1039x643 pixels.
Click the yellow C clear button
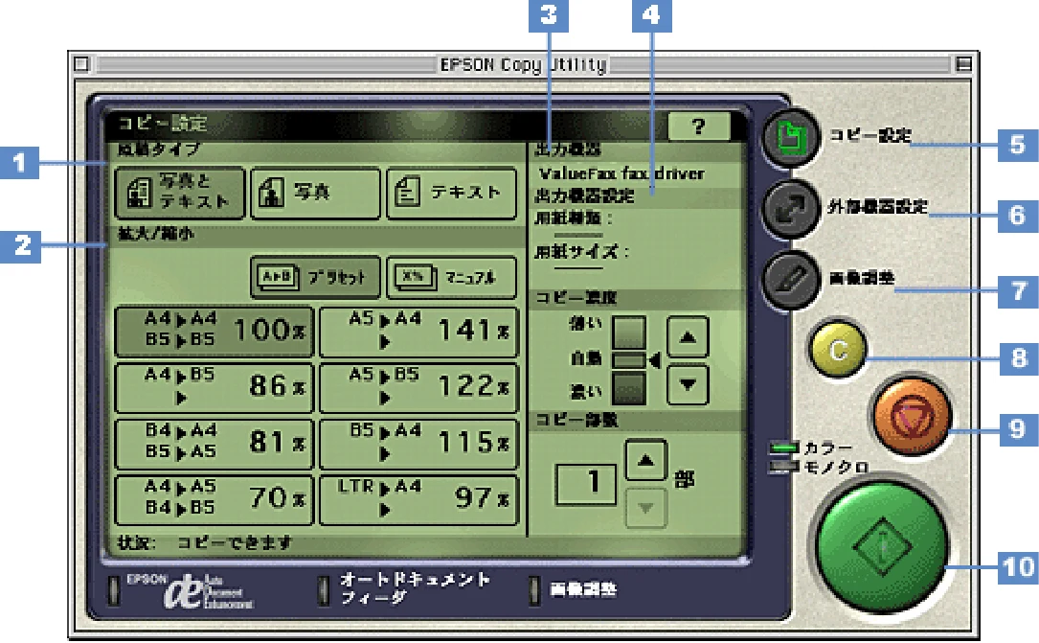838,350
